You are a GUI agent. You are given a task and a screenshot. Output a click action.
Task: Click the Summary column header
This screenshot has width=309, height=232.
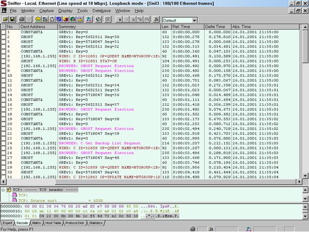[x=67, y=26]
